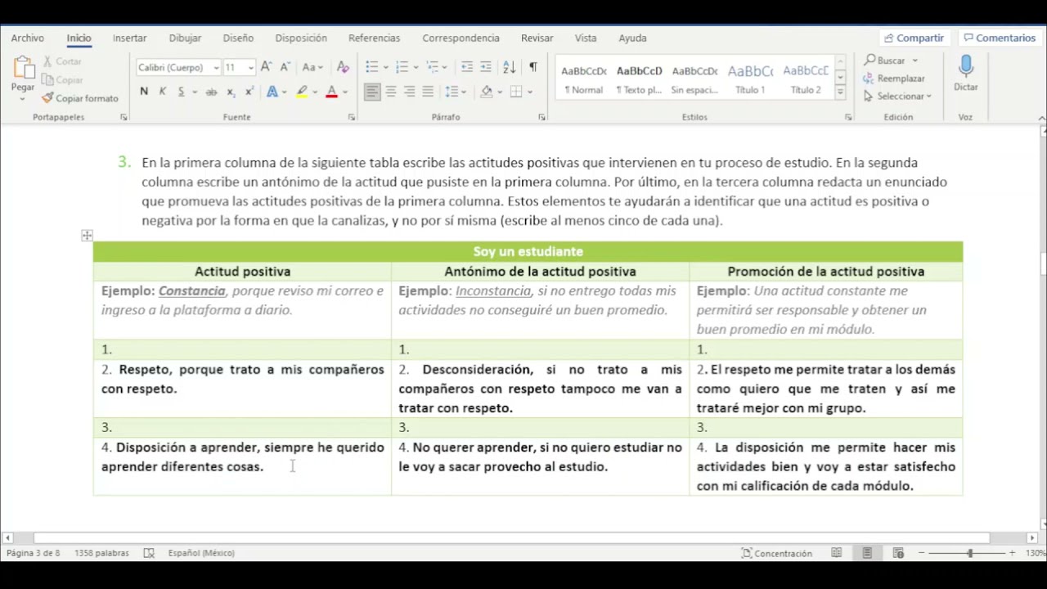Apply red font color
Viewport: 1047px width, 589px height.
331,92
